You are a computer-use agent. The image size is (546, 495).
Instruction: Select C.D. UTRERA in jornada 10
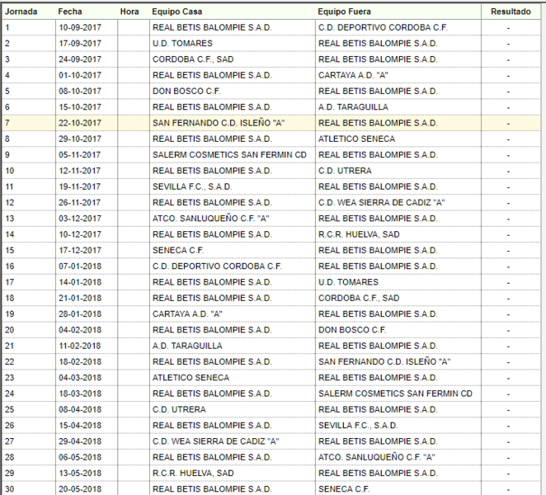(345, 171)
